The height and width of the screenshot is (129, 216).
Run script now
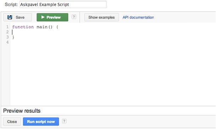point(41,122)
